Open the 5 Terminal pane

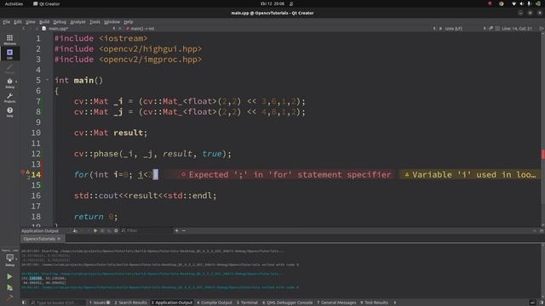pyautogui.click(x=247, y=303)
